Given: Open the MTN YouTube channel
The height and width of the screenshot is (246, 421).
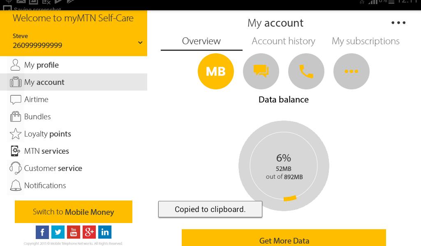Looking at the screenshot, I should click(x=74, y=232).
